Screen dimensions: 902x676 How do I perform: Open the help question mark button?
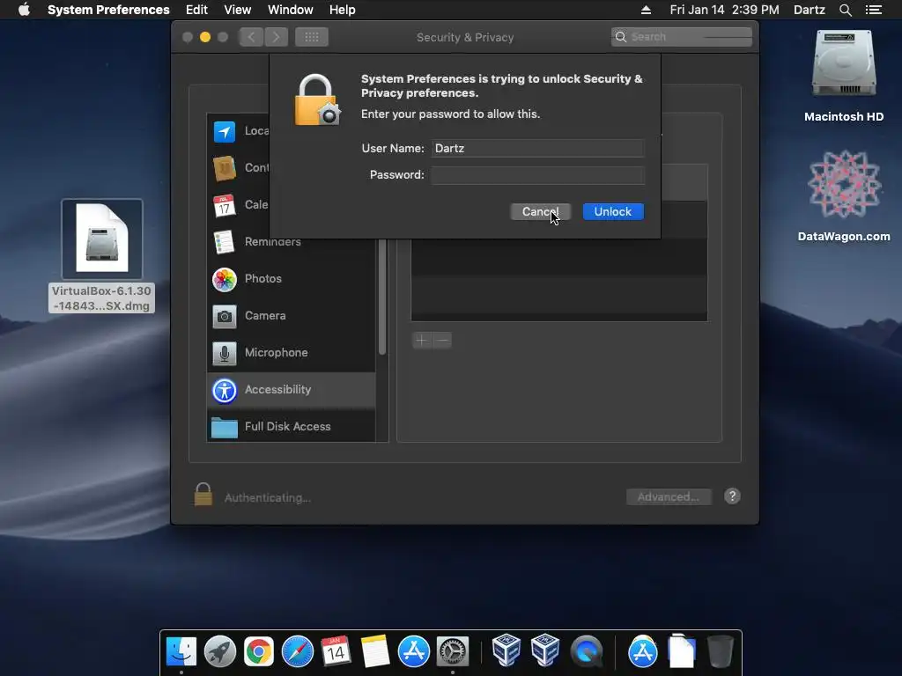tap(732, 496)
